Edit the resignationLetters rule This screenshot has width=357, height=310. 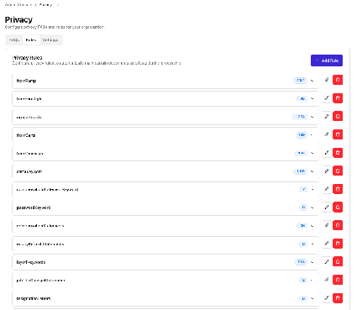coord(327,298)
